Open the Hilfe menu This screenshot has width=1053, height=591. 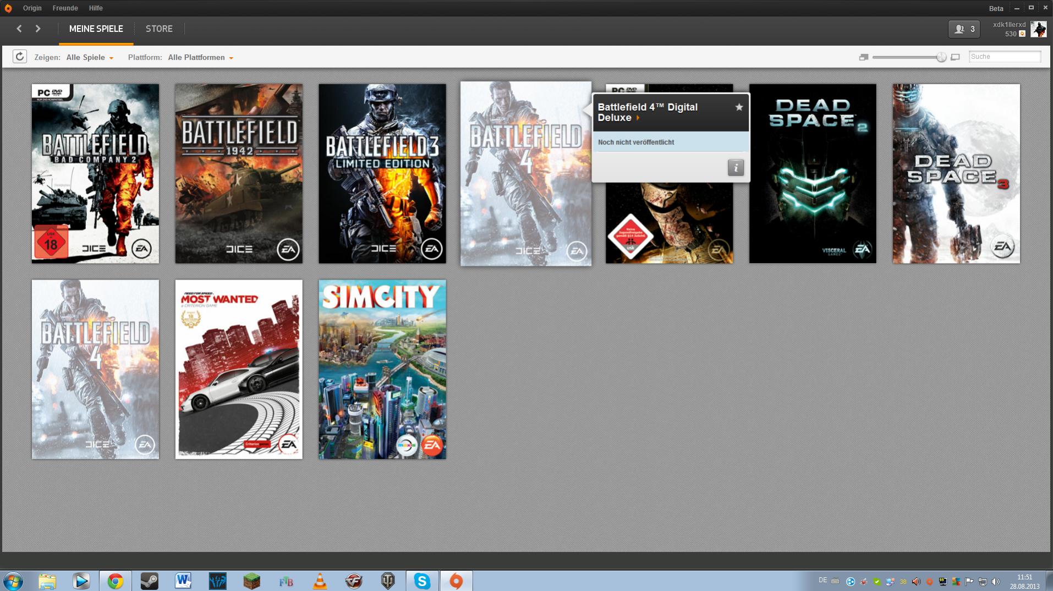tap(96, 8)
